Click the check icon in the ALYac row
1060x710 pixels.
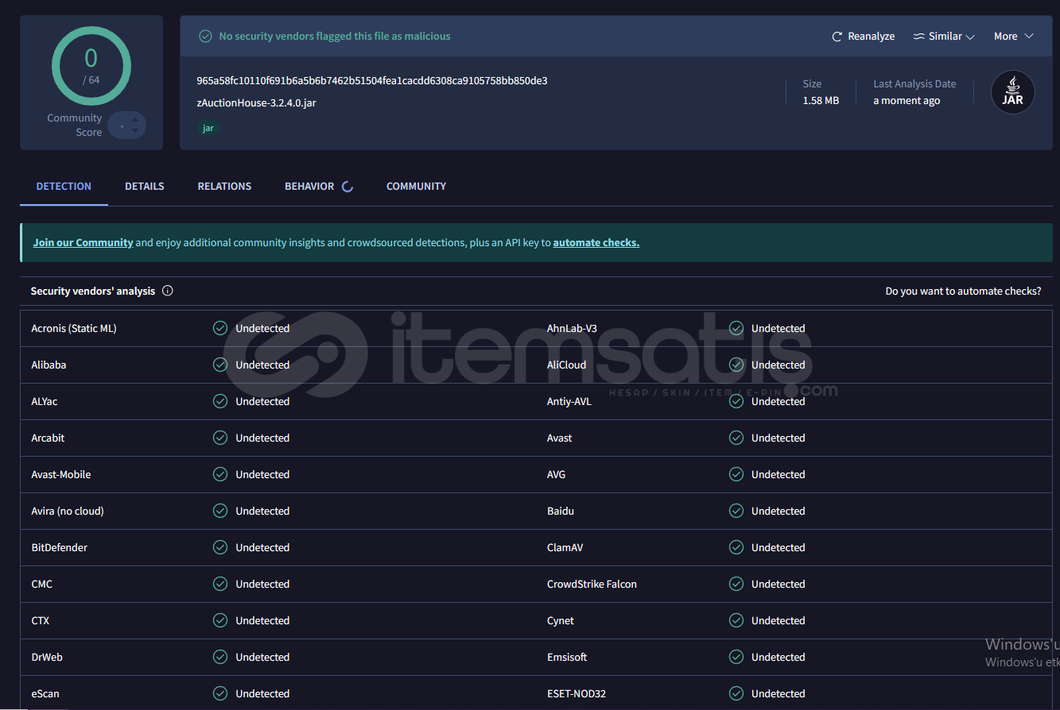(220, 401)
